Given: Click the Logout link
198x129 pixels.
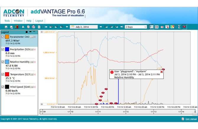Looking at the screenshot, I should tap(39, 21).
